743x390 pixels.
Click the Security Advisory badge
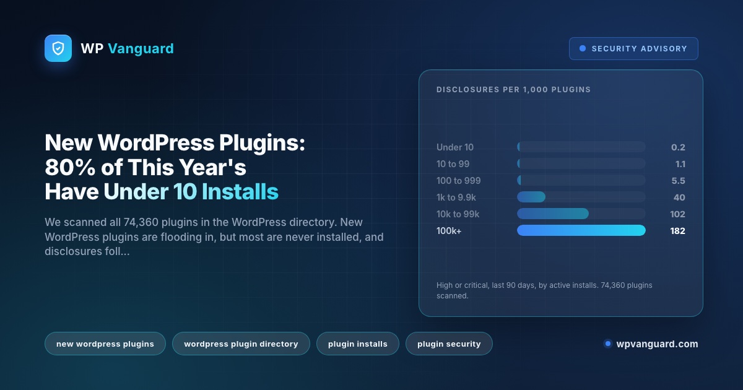pos(633,48)
